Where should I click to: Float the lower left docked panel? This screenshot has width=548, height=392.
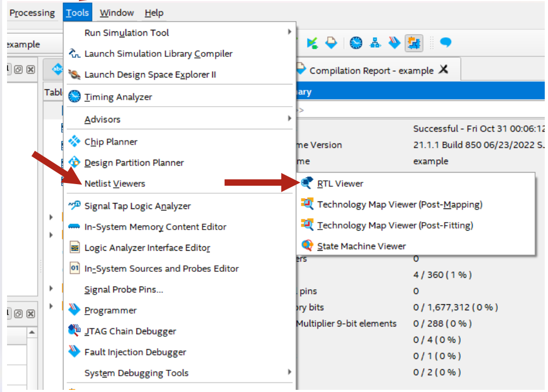(x=18, y=314)
